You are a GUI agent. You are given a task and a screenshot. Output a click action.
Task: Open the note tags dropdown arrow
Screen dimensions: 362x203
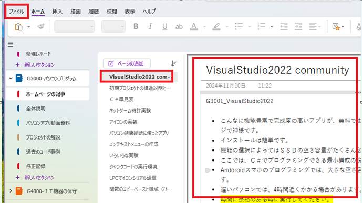(x=343, y=27)
